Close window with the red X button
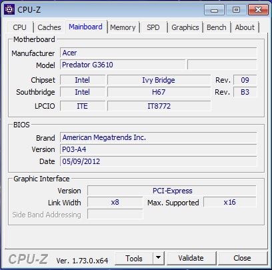This screenshot has height=270, width=272. click(258, 10)
